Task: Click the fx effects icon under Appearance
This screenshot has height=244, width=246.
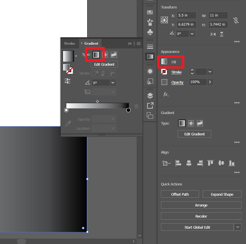Action: coord(166,94)
